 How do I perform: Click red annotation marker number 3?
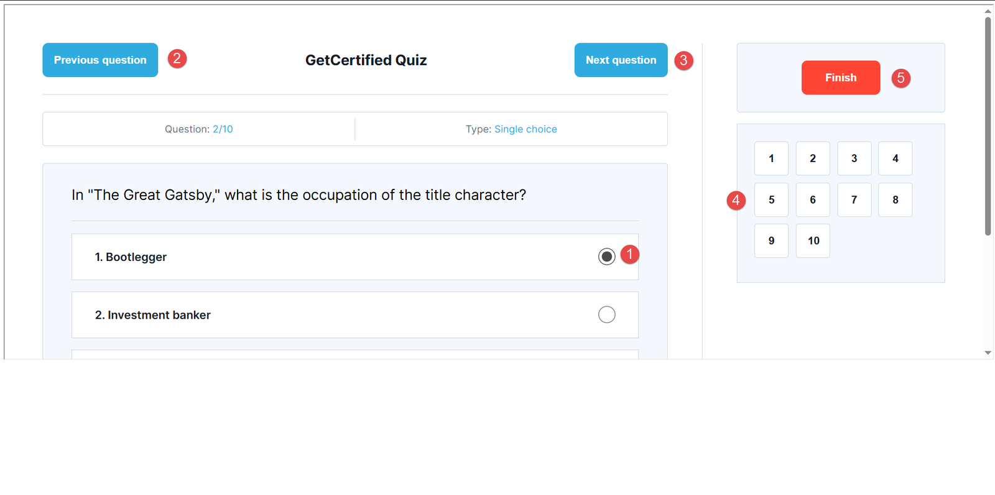coord(683,60)
